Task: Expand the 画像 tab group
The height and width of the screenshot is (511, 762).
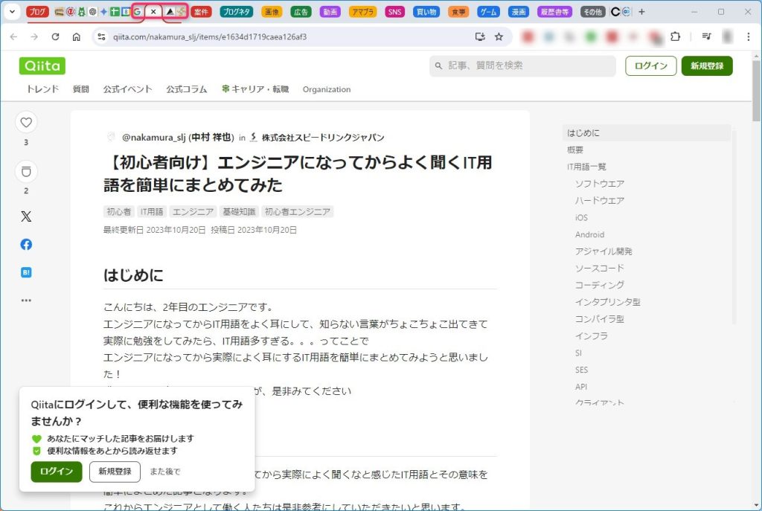Action: pyautogui.click(x=272, y=12)
